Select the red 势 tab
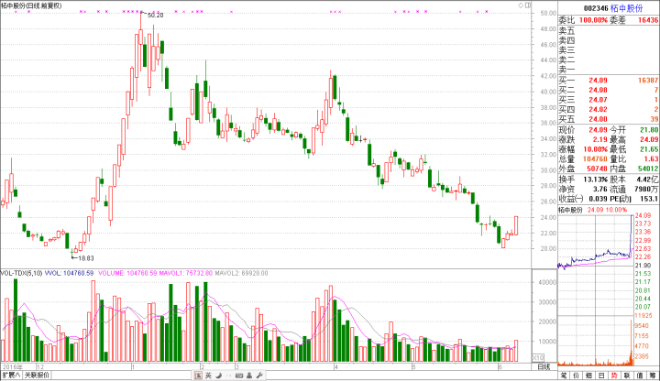Viewport: 660px width, 381px height. tap(614, 376)
